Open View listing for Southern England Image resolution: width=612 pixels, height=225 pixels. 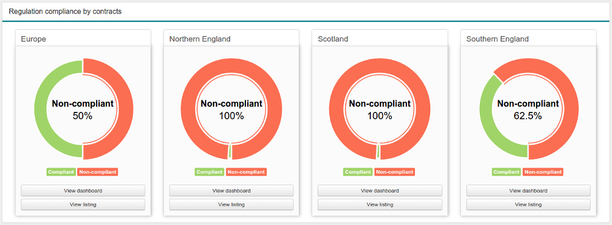[x=529, y=204]
